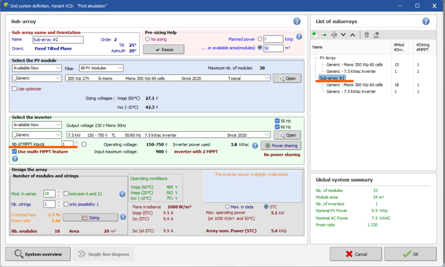This screenshot has width=445, height=267.
Task: Select PV Array in subarray tree
Action: [328, 58]
